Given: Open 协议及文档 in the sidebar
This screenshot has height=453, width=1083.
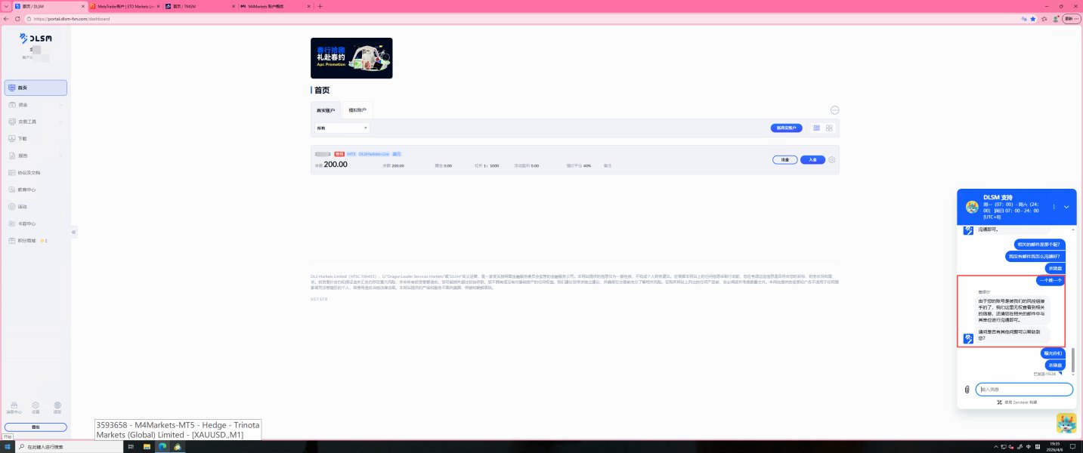Looking at the screenshot, I should [x=36, y=173].
